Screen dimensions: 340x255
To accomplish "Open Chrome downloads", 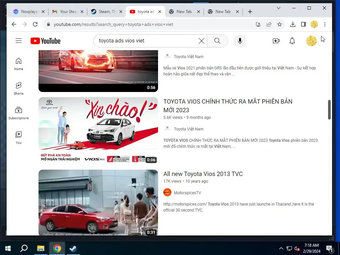I will [x=293, y=24].
